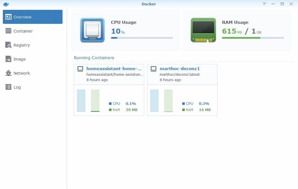This screenshot has width=298, height=189.
Task: Click the CPU chip icon
Action: (92, 30)
